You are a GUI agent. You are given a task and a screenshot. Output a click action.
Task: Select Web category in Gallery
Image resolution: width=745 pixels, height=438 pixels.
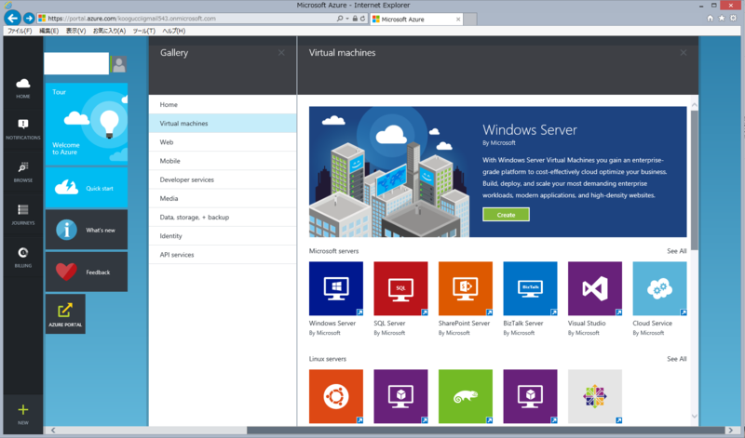click(x=223, y=142)
